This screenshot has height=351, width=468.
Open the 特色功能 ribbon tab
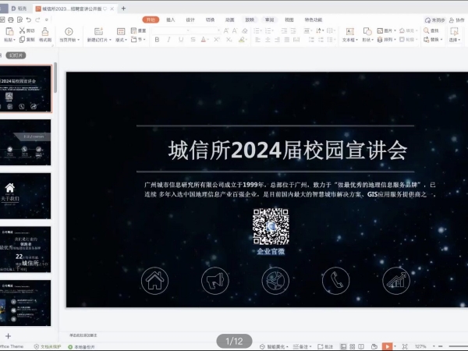coord(314,19)
